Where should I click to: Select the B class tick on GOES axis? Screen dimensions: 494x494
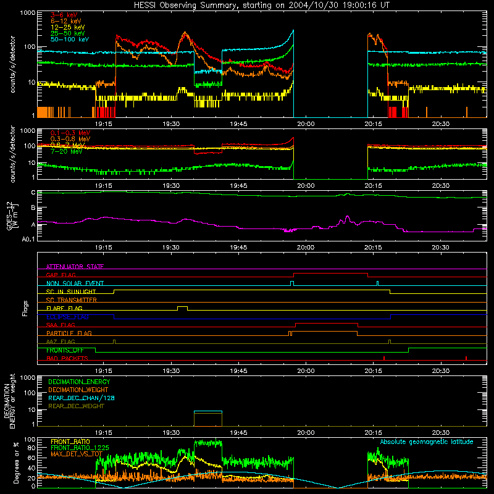coord(33,207)
